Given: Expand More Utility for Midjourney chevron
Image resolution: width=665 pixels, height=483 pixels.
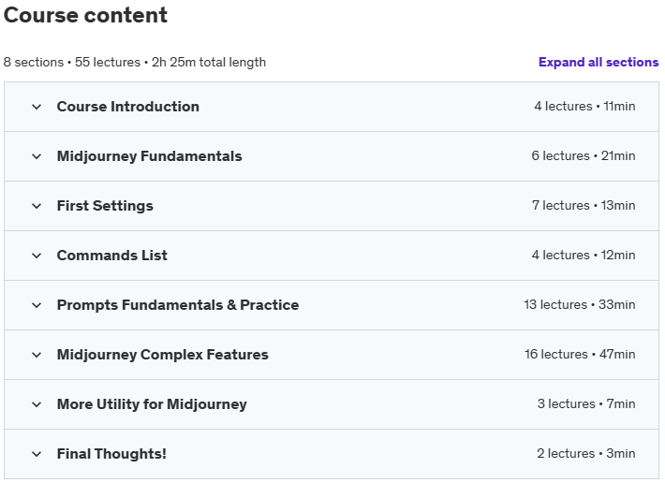Looking at the screenshot, I should click(x=37, y=404).
